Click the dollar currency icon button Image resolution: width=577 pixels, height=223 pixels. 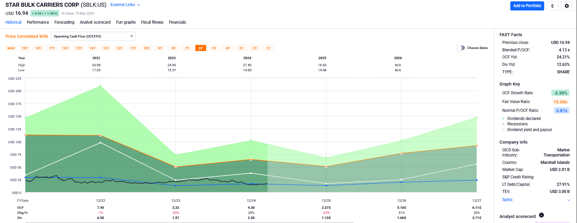[552, 6]
